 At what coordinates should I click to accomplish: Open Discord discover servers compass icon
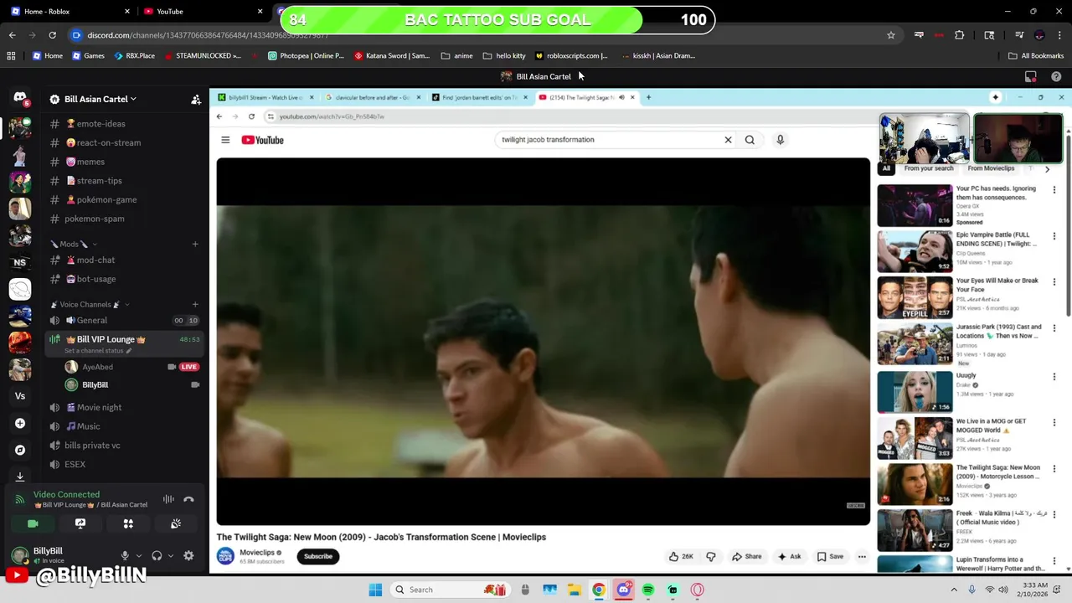[20, 450]
